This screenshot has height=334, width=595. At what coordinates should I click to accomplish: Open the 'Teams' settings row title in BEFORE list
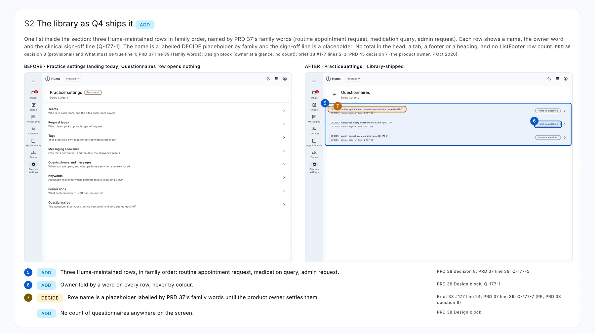click(x=53, y=109)
